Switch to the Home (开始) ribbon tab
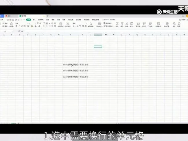188x141 pixels. pyautogui.click(x=29, y=20)
